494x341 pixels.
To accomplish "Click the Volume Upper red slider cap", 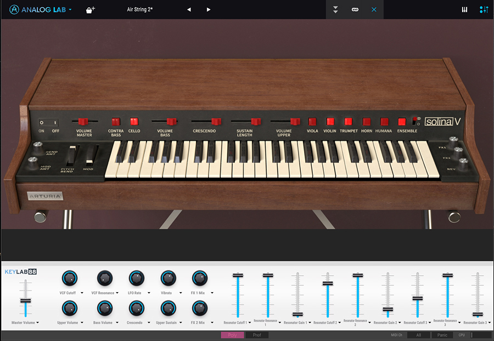I will [x=295, y=121].
